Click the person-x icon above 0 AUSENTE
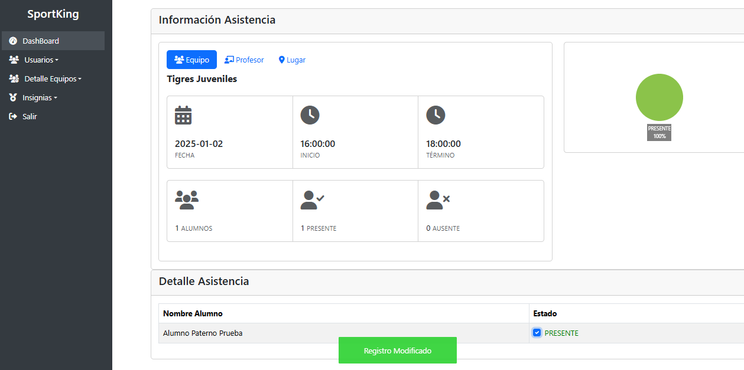This screenshot has height=370, width=744. click(x=437, y=199)
